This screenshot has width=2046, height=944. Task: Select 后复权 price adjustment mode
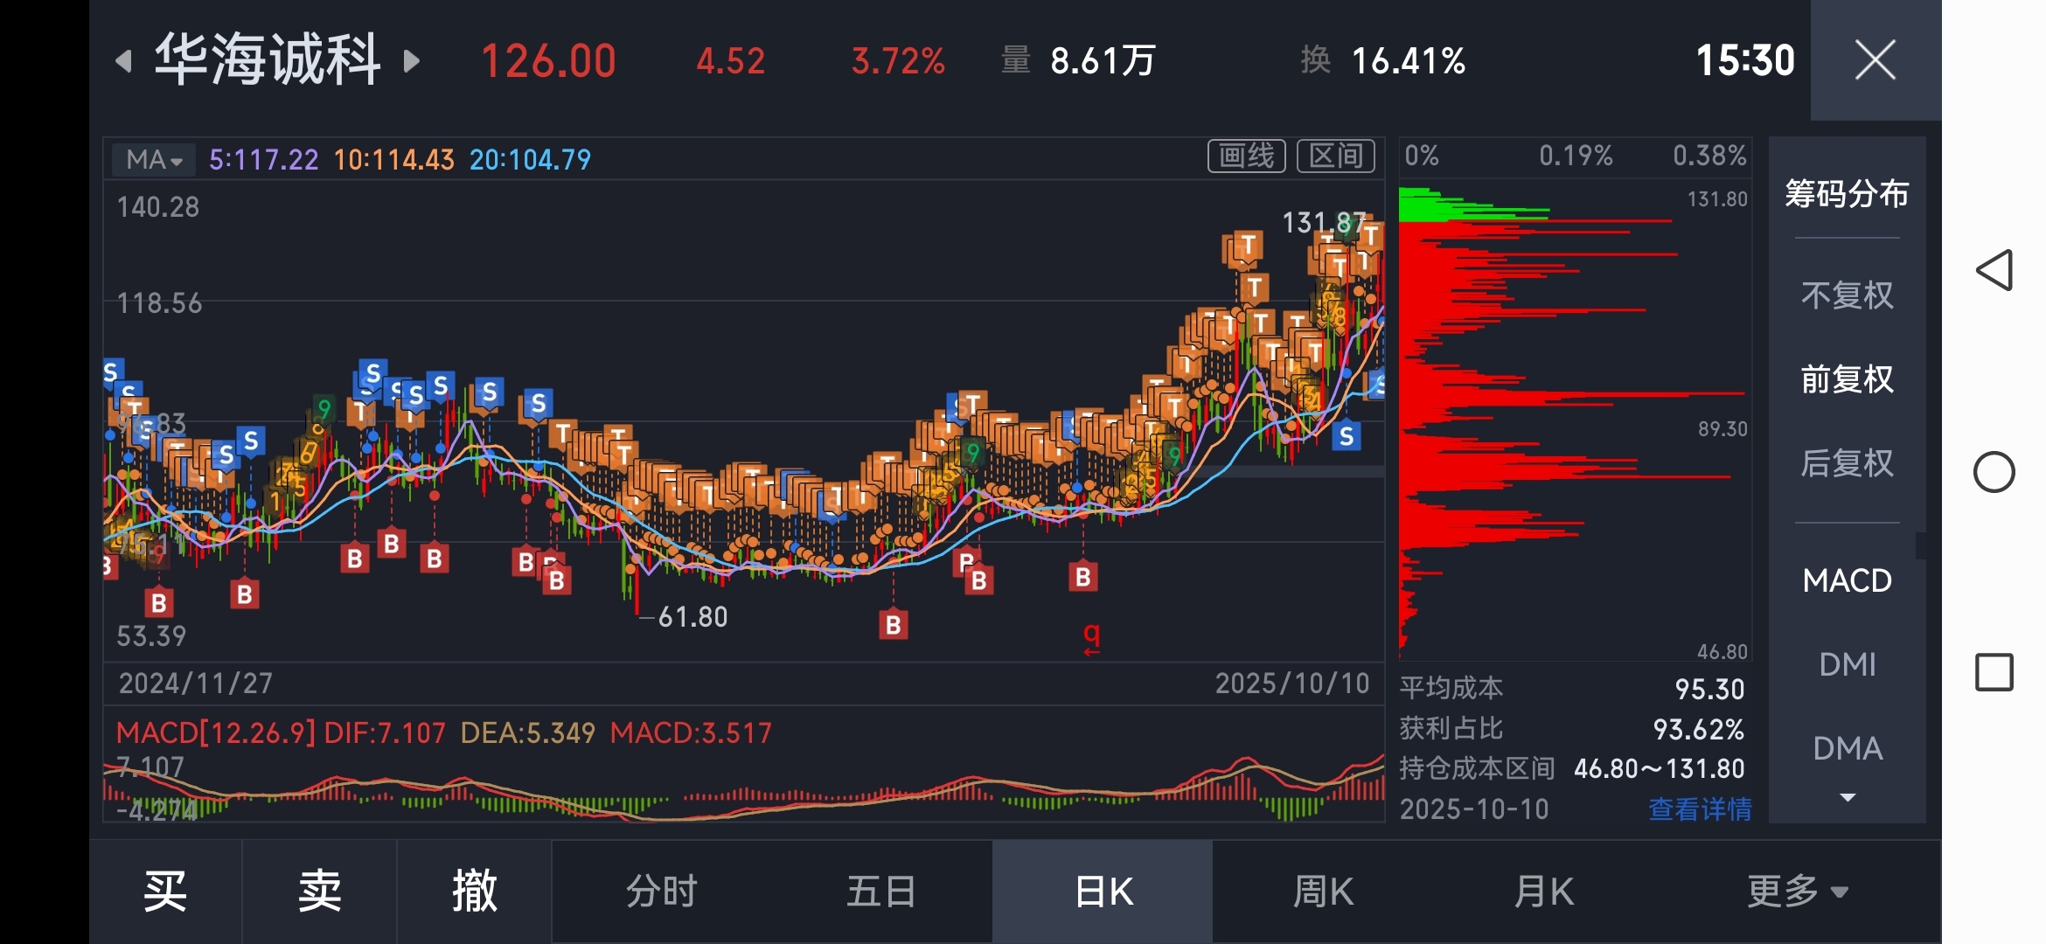[1847, 463]
